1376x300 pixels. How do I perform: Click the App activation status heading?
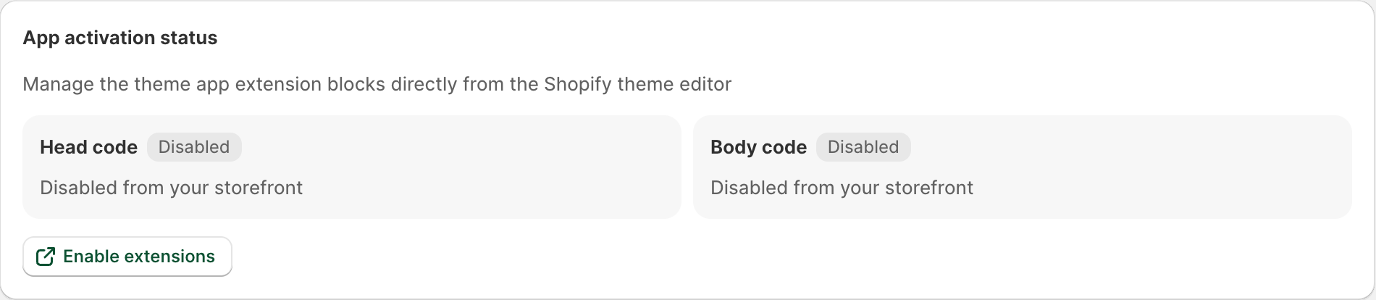(120, 38)
